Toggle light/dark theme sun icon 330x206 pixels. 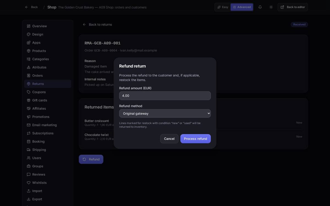pos(271,7)
